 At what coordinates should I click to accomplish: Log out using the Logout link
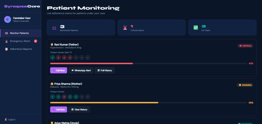click(x=10, y=119)
